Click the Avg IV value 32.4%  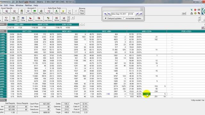[x=85, y=104]
